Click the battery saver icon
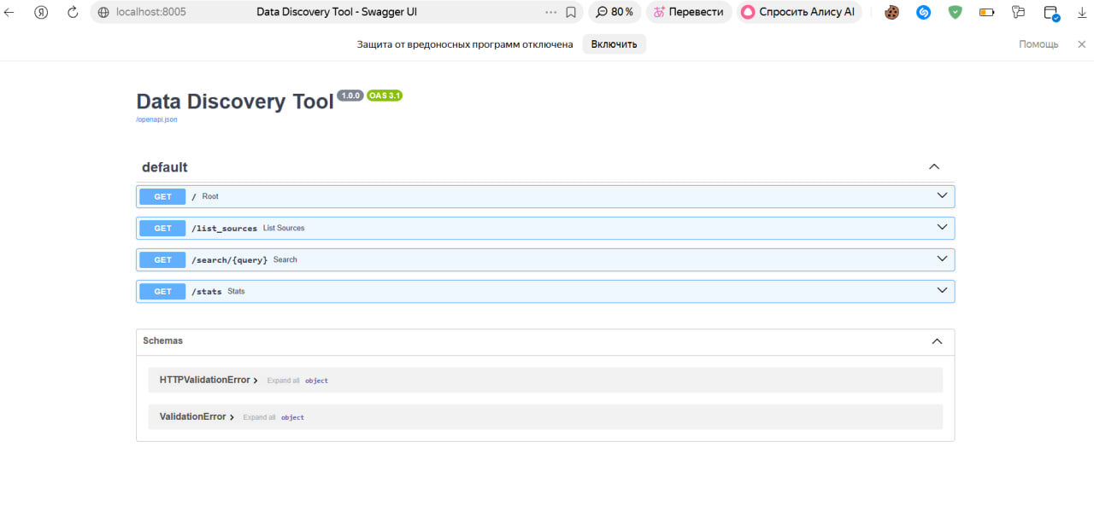The image size is (1094, 529). [986, 13]
